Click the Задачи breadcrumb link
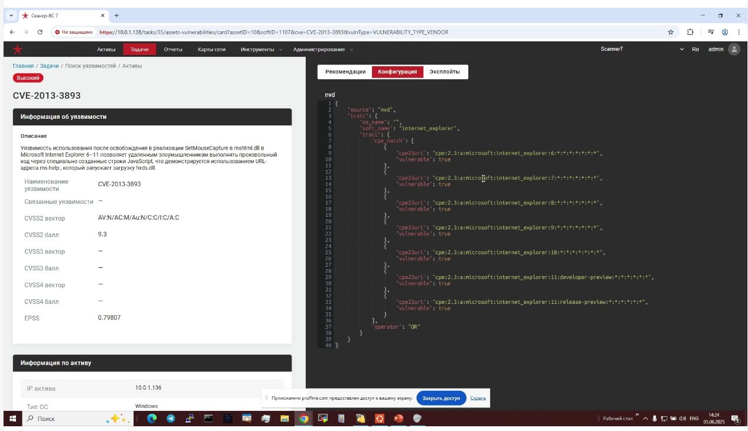The height and width of the screenshot is (431, 748). tap(50, 66)
